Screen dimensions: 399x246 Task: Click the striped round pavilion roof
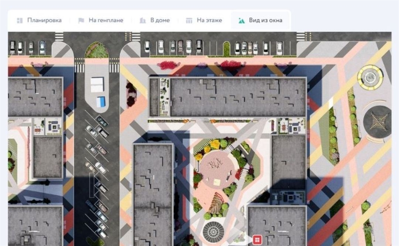(214, 231)
